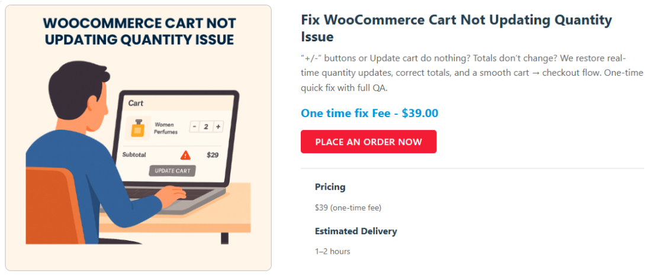Screen dimensions: 656x275
Task: Click the $29 subtotal amount in illustration
Action: pos(213,155)
